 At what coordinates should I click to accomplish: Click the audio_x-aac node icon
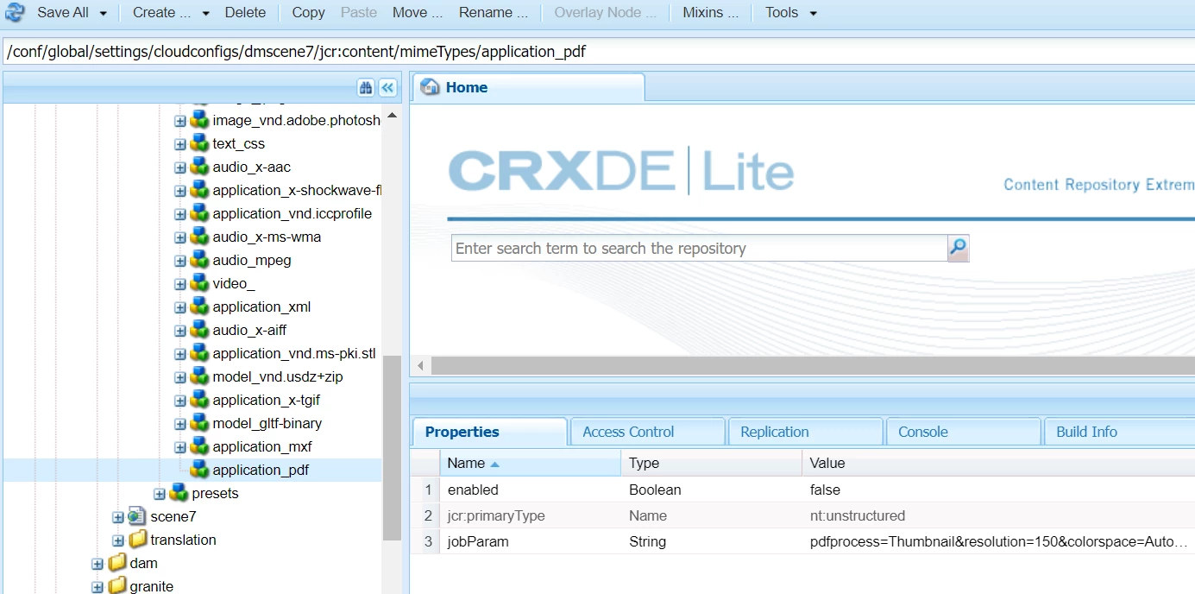pyautogui.click(x=199, y=167)
